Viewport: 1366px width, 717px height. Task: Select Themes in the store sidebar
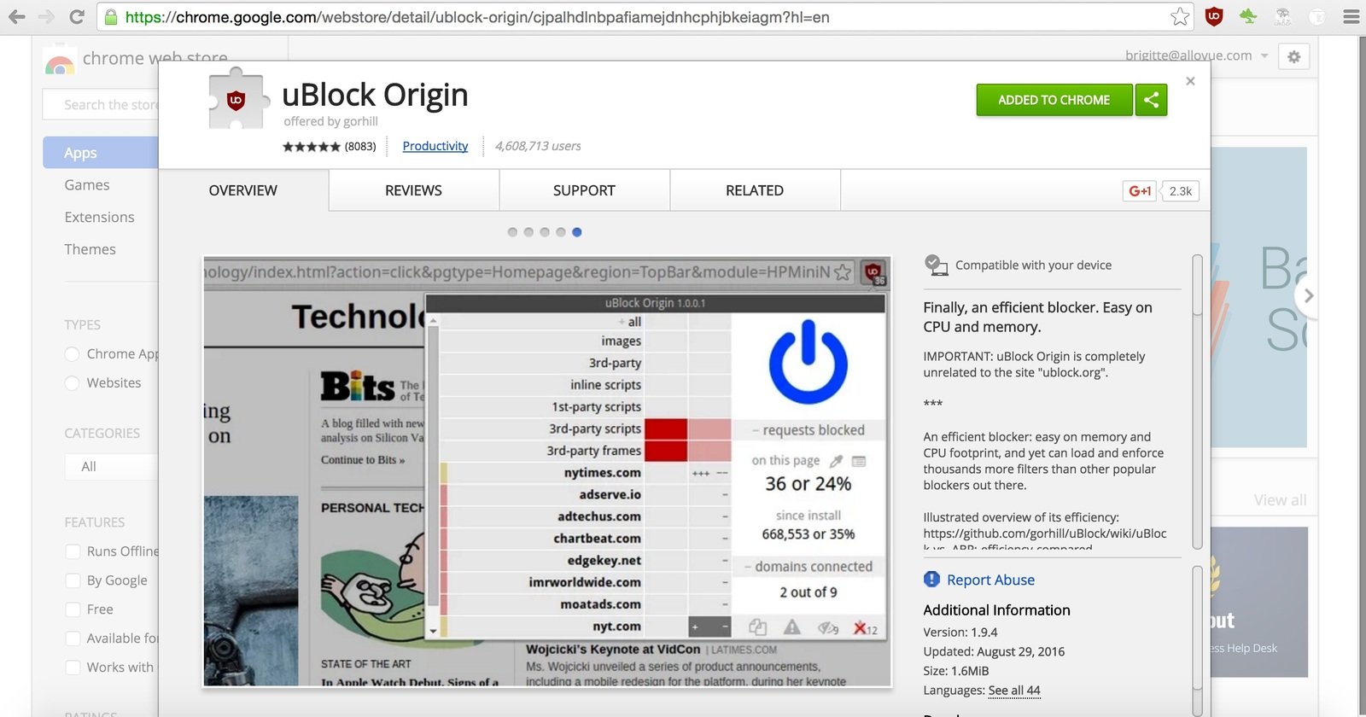pyautogui.click(x=90, y=249)
